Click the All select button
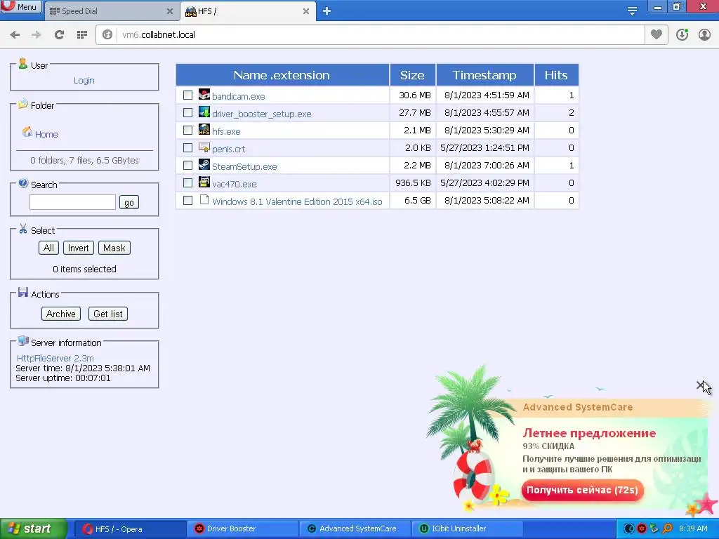Screen dimensions: 719x539 click(x=48, y=248)
